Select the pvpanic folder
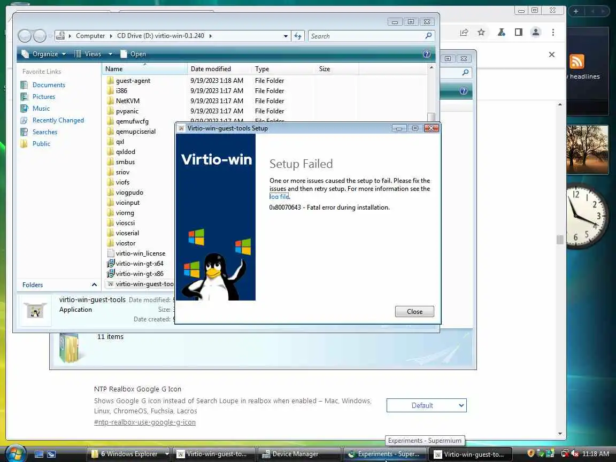Image resolution: width=616 pixels, height=462 pixels. (x=127, y=111)
